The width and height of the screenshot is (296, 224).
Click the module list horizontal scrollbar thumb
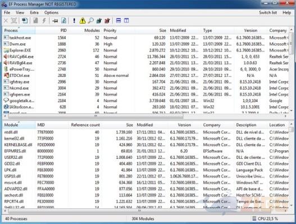point(140,211)
